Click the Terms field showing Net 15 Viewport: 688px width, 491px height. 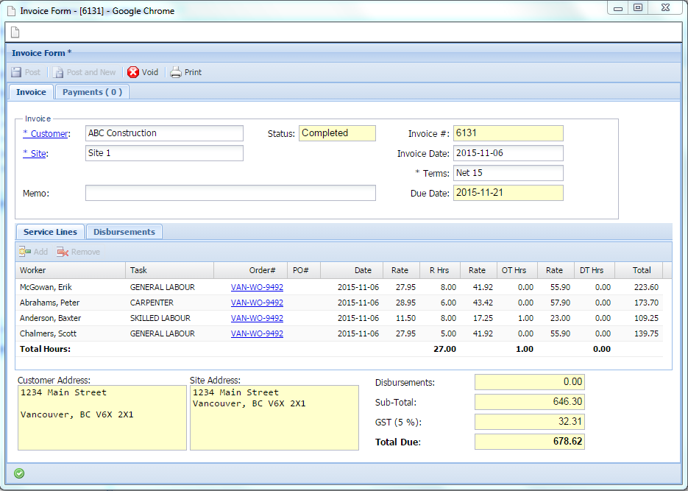point(508,173)
